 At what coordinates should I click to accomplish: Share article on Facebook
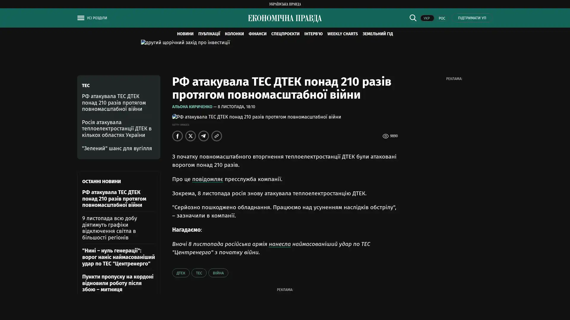(x=177, y=136)
